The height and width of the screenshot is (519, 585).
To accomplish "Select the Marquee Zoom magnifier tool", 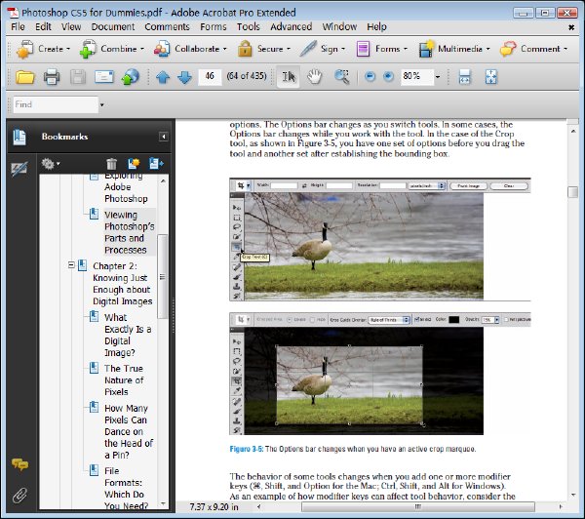I will pos(342,77).
